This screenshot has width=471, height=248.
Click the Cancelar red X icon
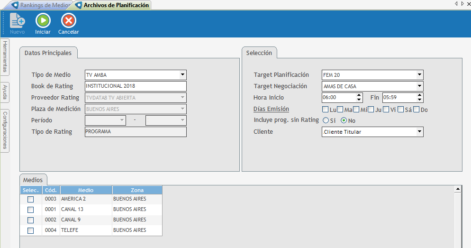click(68, 21)
